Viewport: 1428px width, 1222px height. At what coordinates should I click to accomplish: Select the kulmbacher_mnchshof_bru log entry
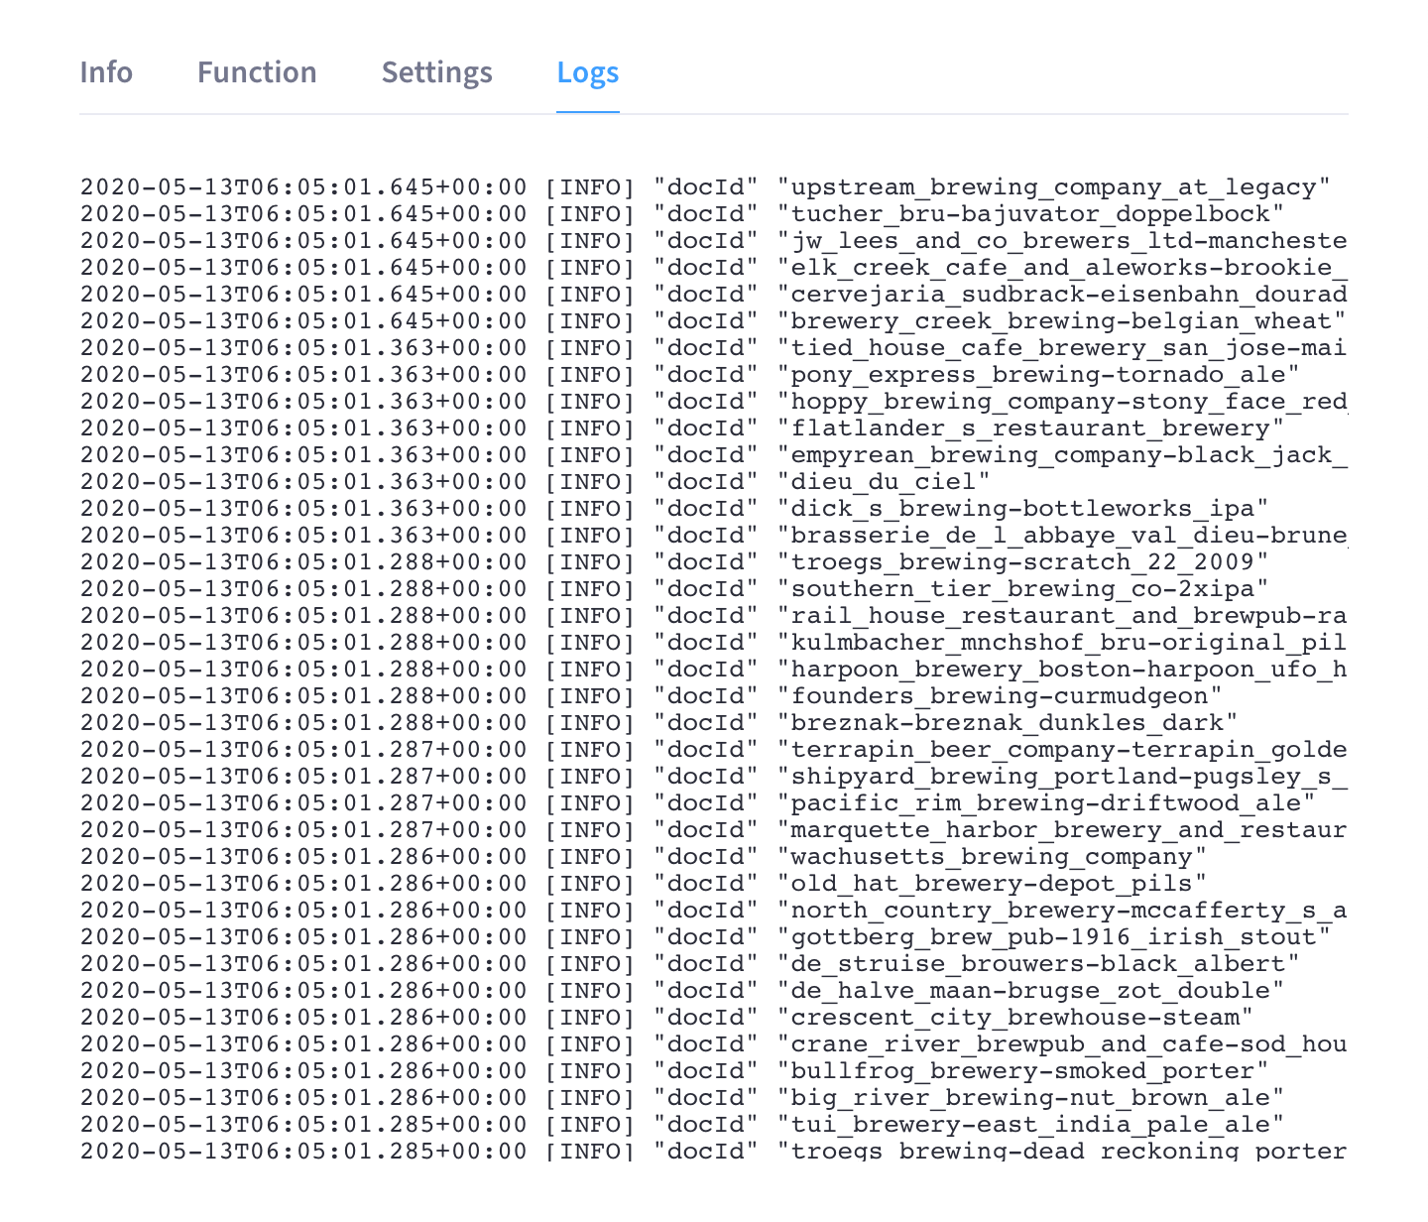(714, 643)
